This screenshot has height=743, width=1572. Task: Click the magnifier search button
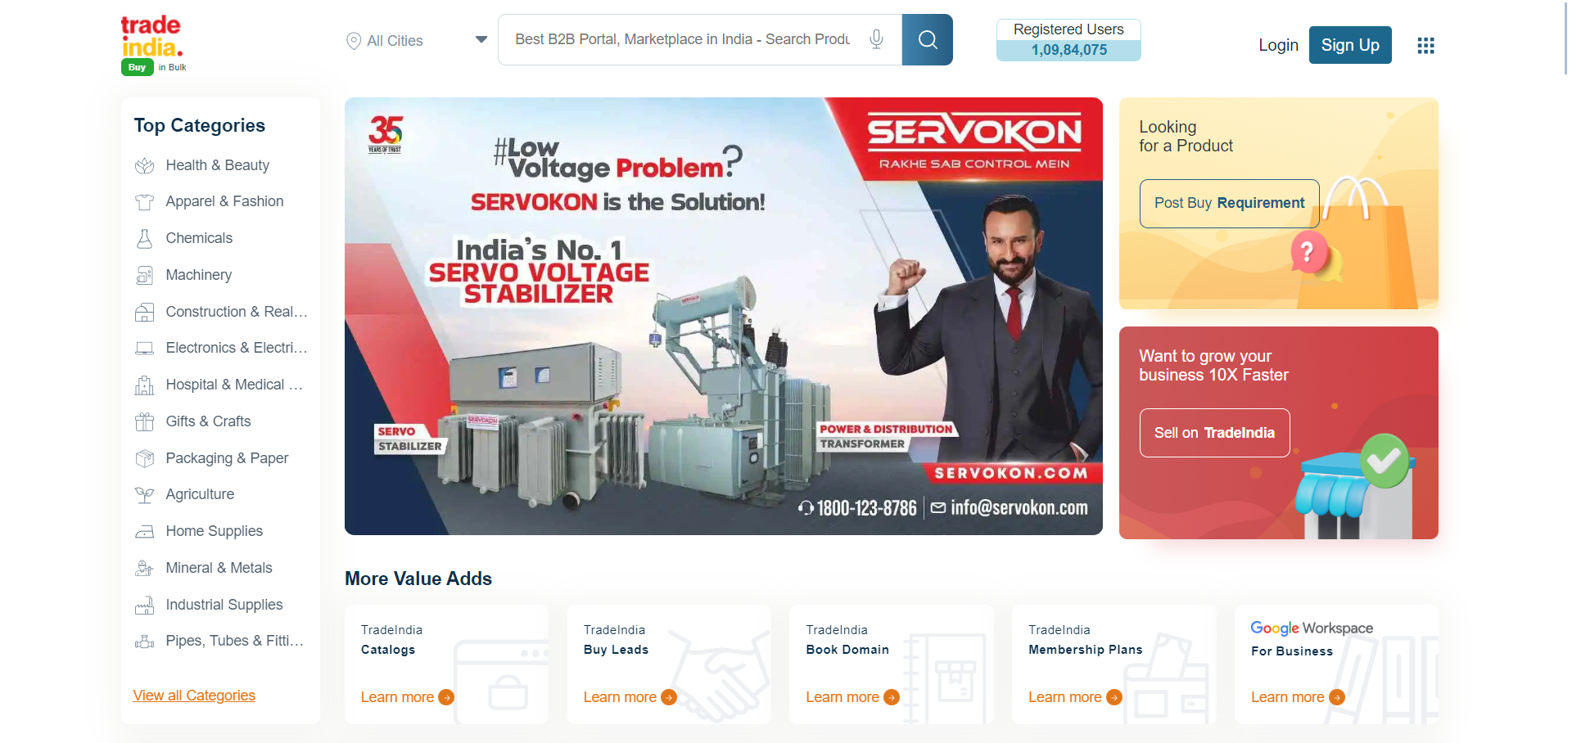tap(927, 39)
